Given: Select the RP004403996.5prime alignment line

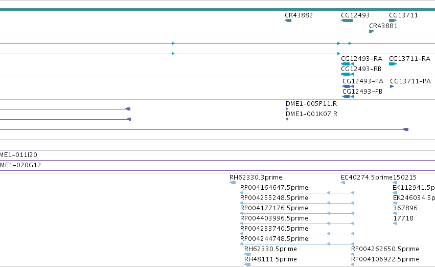Looking at the screenshot, I should [x=297, y=224].
